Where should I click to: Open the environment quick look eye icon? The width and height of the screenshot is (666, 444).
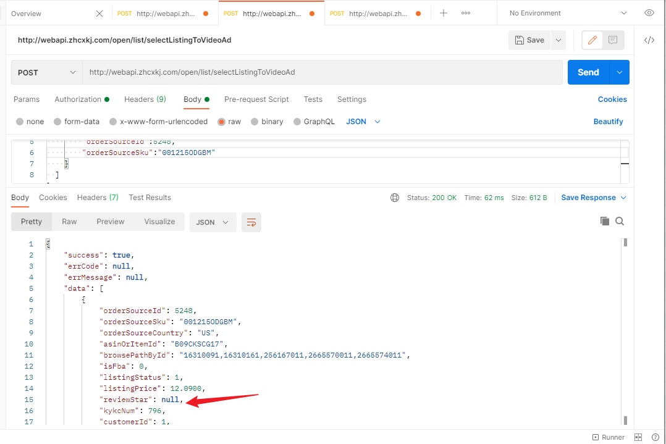click(x=649, y=13)
